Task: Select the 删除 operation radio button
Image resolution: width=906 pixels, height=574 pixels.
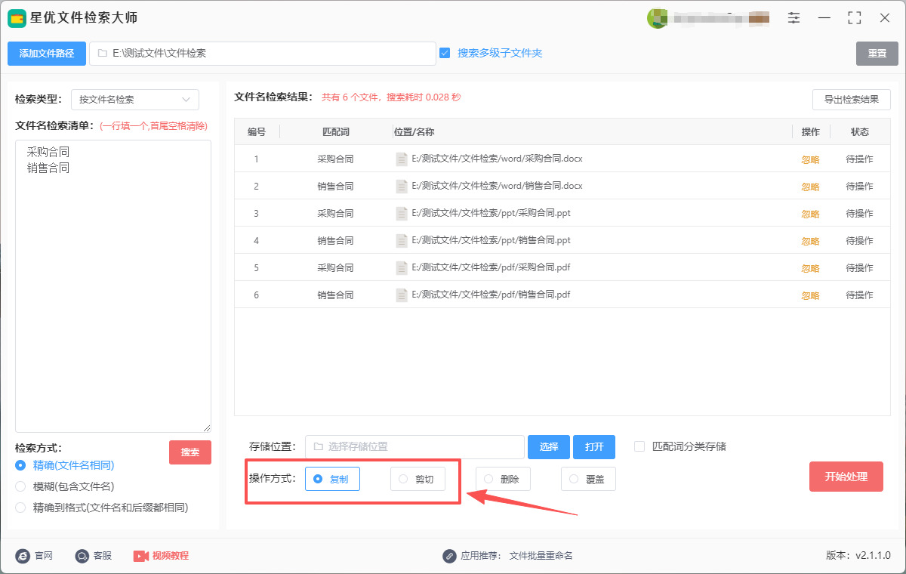Action: pos(488,479)
